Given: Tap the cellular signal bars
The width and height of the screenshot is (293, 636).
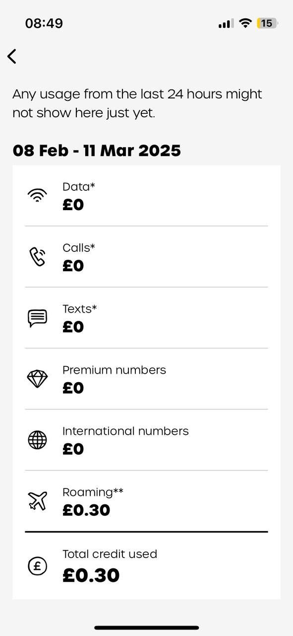Looking at the screenshot, I should 226,23.
